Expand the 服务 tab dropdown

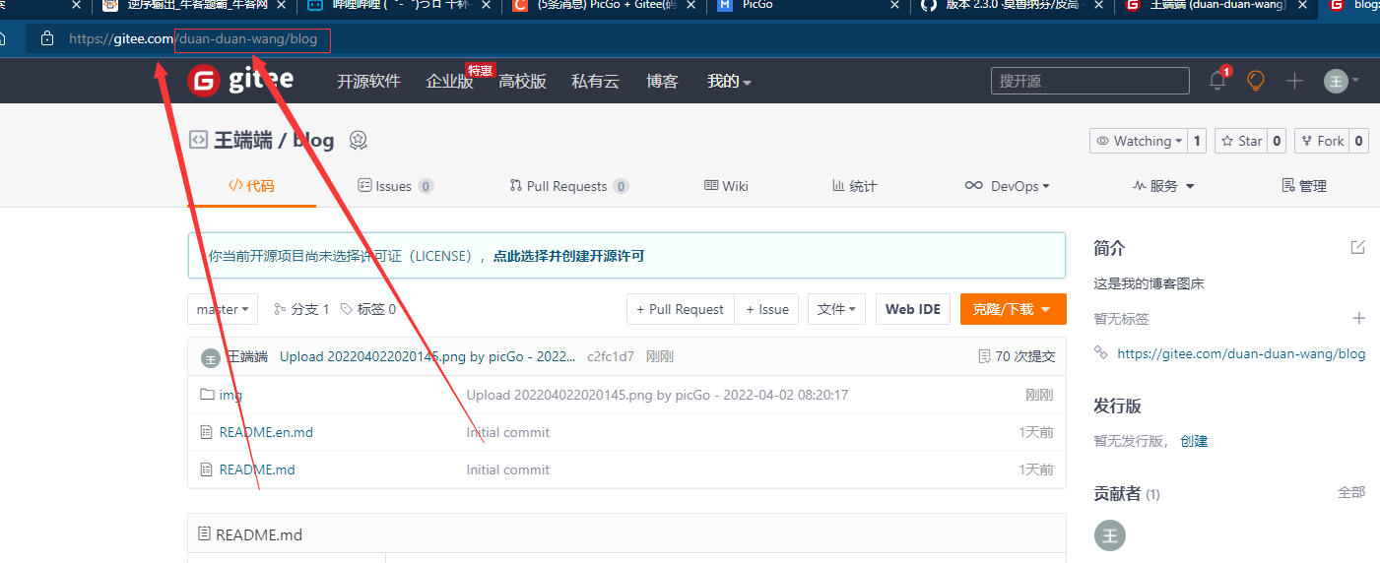[1163, 186]
